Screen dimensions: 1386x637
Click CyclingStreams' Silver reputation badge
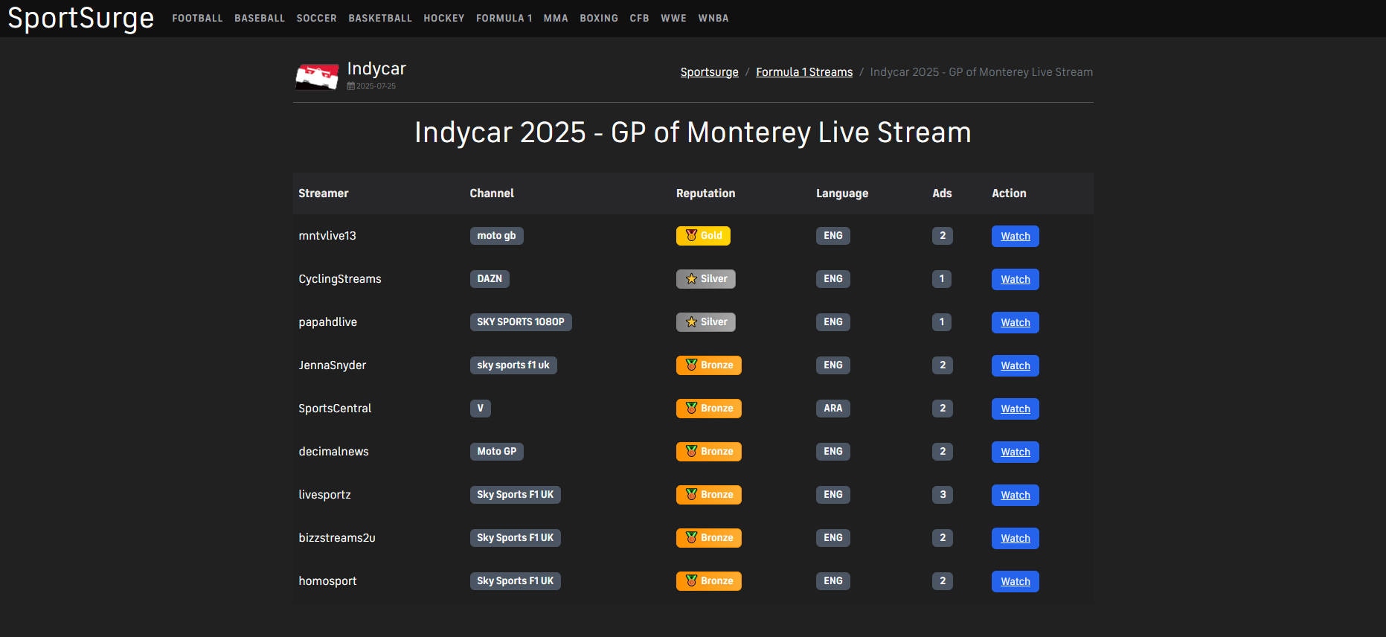[706, 279]
